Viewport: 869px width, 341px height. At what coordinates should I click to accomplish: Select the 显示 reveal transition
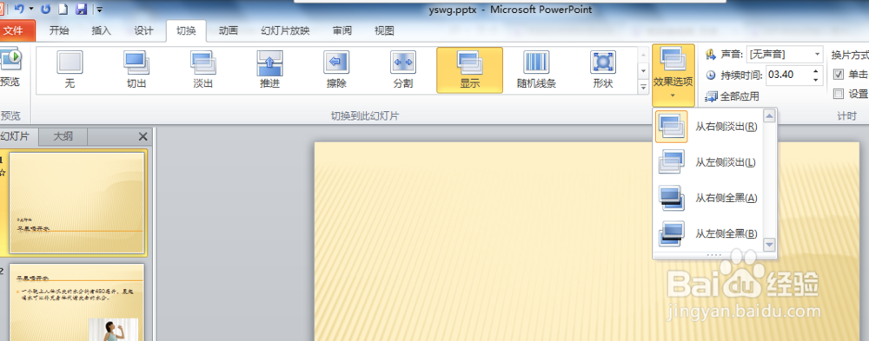469,70
